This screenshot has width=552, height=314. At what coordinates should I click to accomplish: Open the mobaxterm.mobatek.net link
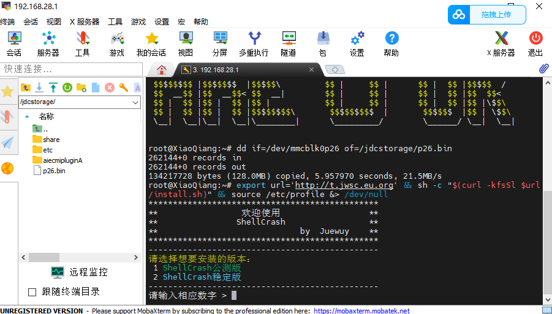pos(361,310)
